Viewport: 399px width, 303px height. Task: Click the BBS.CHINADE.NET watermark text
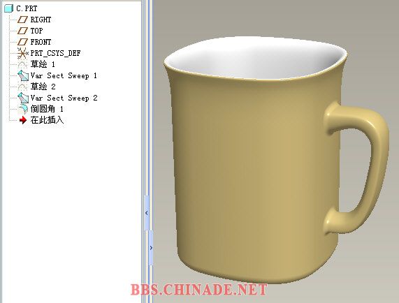(x=198, y=290)
